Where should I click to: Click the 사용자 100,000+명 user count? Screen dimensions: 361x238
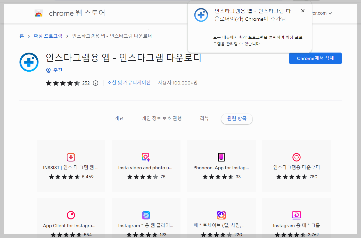point(178,83)
